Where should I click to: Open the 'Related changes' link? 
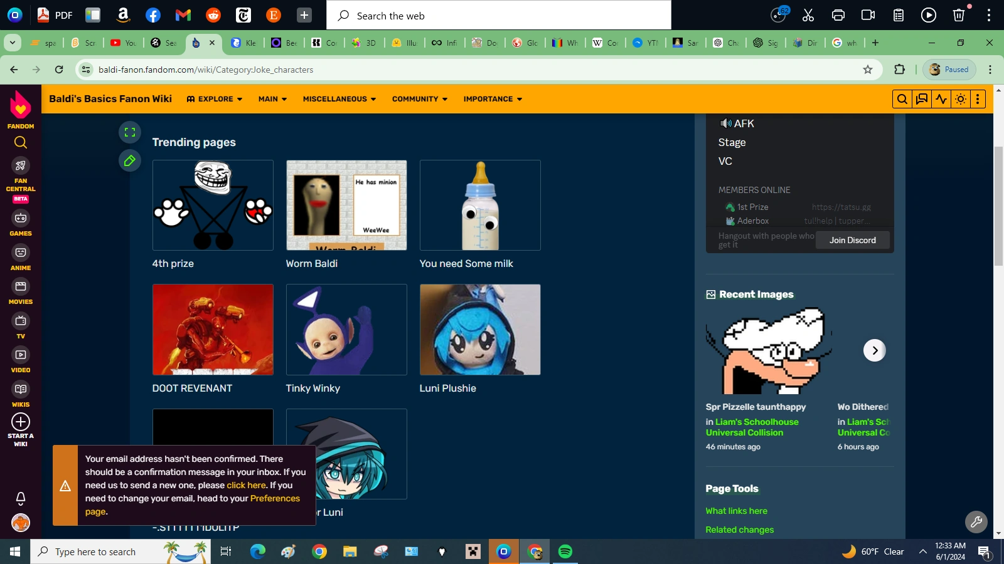[x=739, y=530]
